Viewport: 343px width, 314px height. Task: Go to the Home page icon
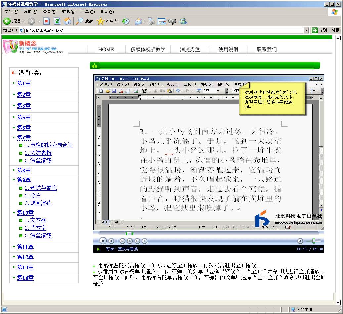[x=67, y=21]
